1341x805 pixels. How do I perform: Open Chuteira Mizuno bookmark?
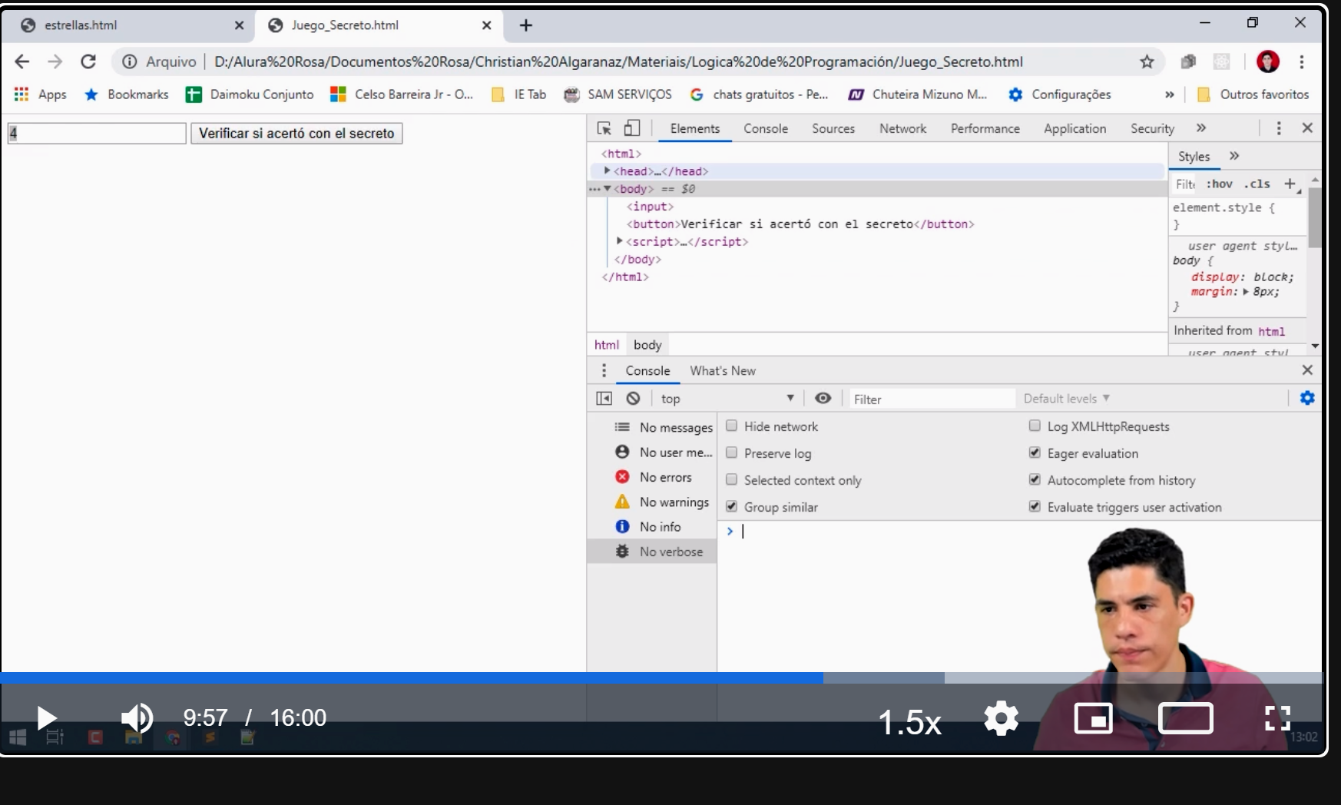coord(918,94)
